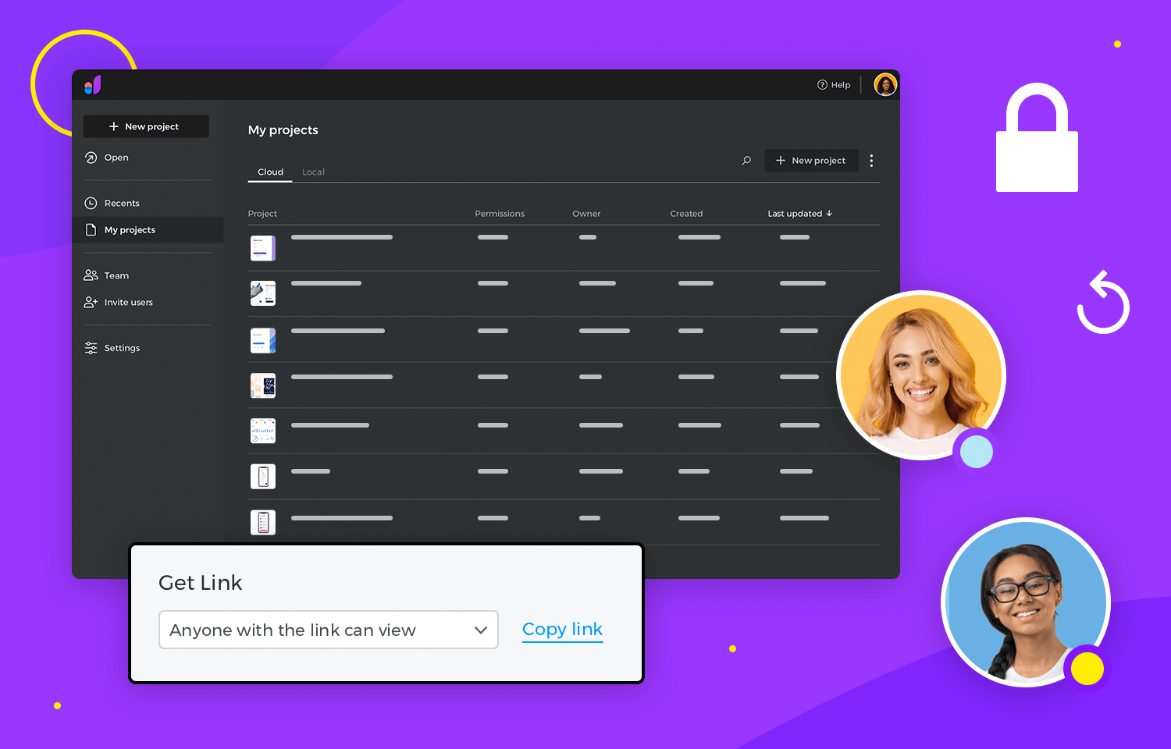Screen dimensions: 1171x749
Task: Click the search icon above project list
Action: (x=746, y=160)
